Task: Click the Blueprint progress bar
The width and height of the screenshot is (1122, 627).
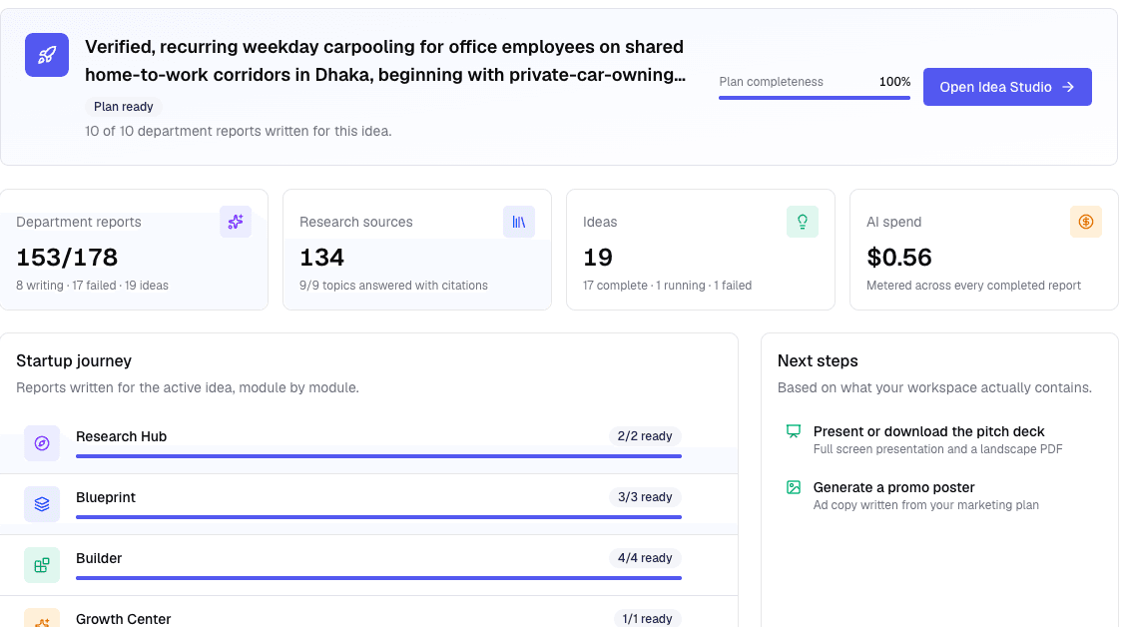Action: 378,517
